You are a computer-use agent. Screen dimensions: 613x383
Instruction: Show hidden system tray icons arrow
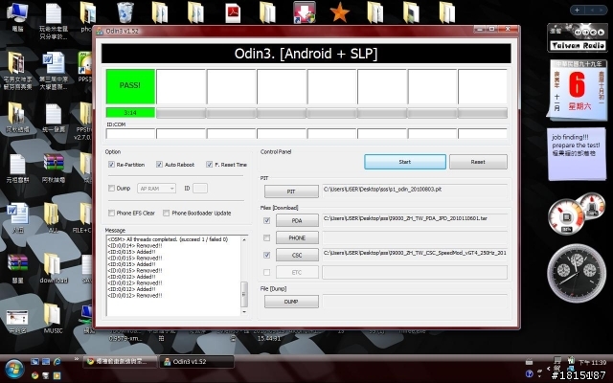click(x=548, y=369)
